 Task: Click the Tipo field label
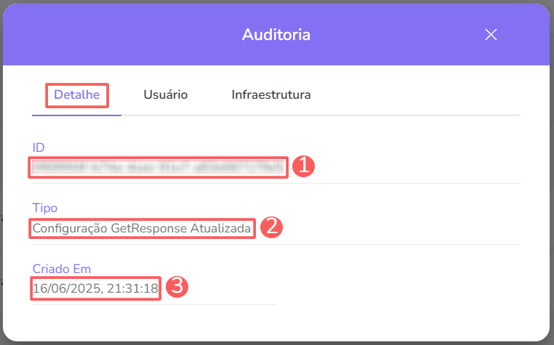44,208
